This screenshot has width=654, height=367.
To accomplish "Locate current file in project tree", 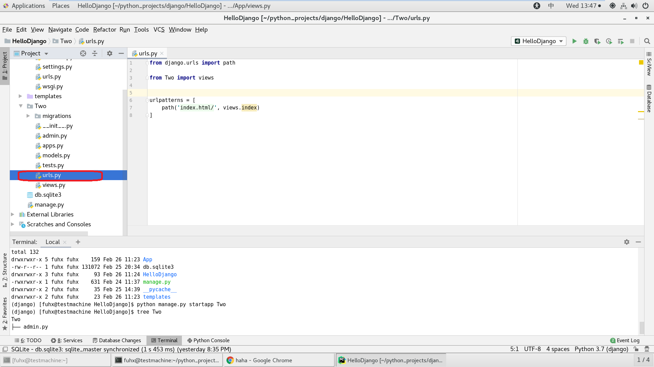I will click(x=83, y=53).
